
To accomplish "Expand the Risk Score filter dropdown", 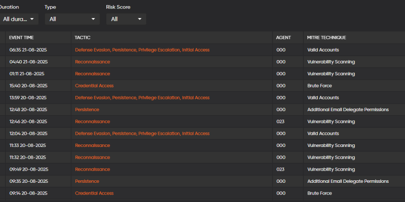I will coord(126,19).
